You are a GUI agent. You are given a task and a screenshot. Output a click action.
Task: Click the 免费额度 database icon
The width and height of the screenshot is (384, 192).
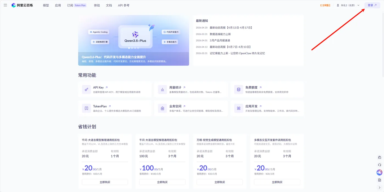[x=239, y=89]
